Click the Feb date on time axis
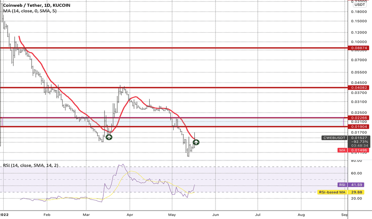The width and height of the screenshot is (372, 219). pos(47,215)
